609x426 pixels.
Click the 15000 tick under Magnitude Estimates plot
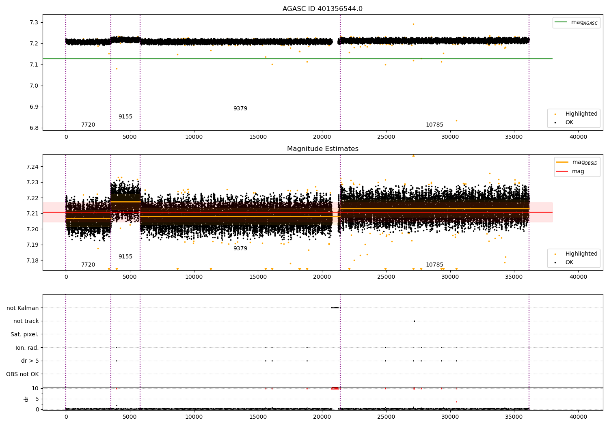pos(258,277)
